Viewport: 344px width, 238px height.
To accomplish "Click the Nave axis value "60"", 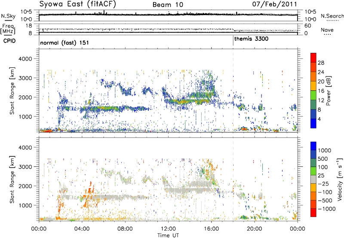I will (307, 26).
